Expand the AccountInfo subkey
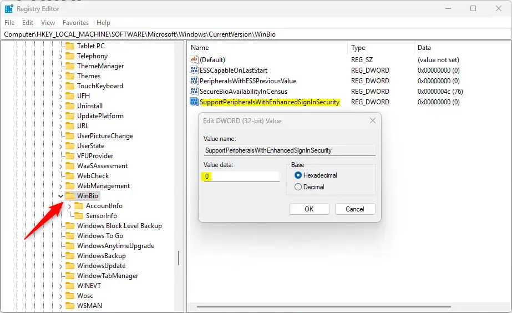 [x=69, y=206]
